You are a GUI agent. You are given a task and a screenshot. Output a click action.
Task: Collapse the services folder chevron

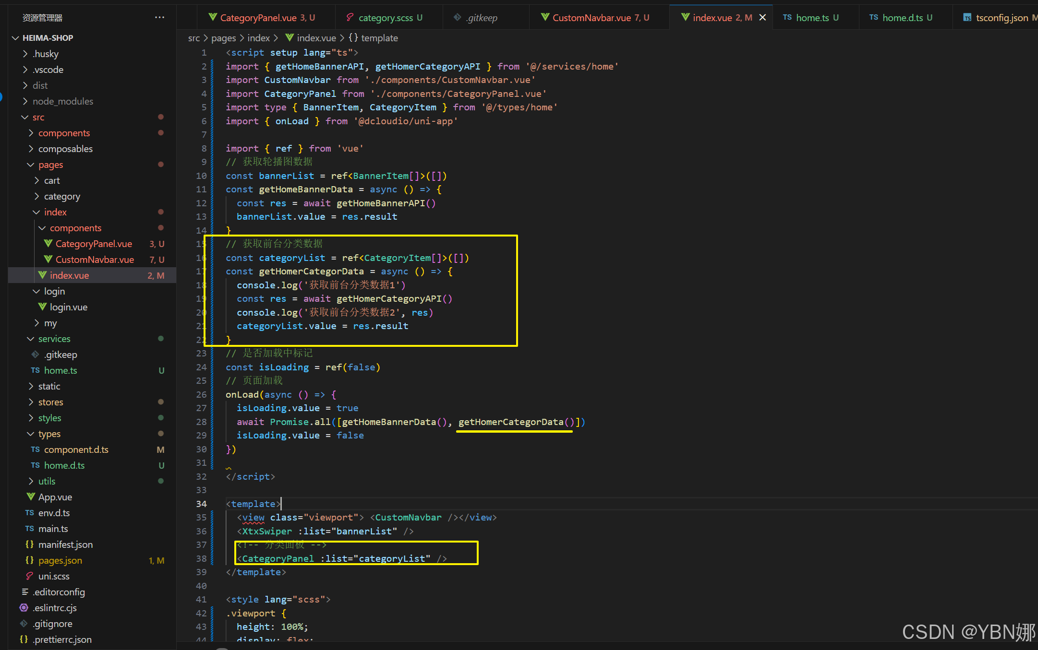[31, 339]
